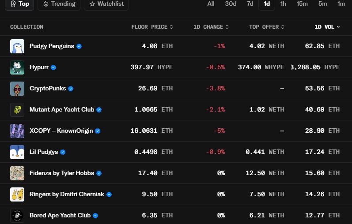Select the 1h timeframe
This screenshot has width=352, height=224.
tap(283, 4)
